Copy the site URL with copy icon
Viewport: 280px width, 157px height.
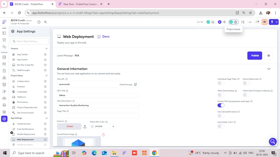(x=136, y=84)
